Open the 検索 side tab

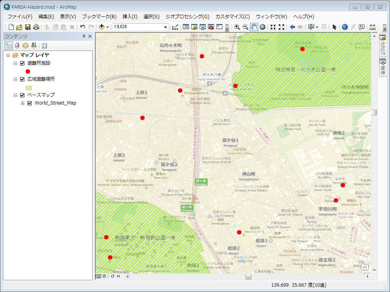click(383, 67)
